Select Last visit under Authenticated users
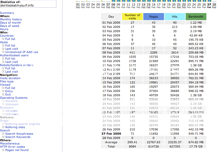 tap(12, 62)
